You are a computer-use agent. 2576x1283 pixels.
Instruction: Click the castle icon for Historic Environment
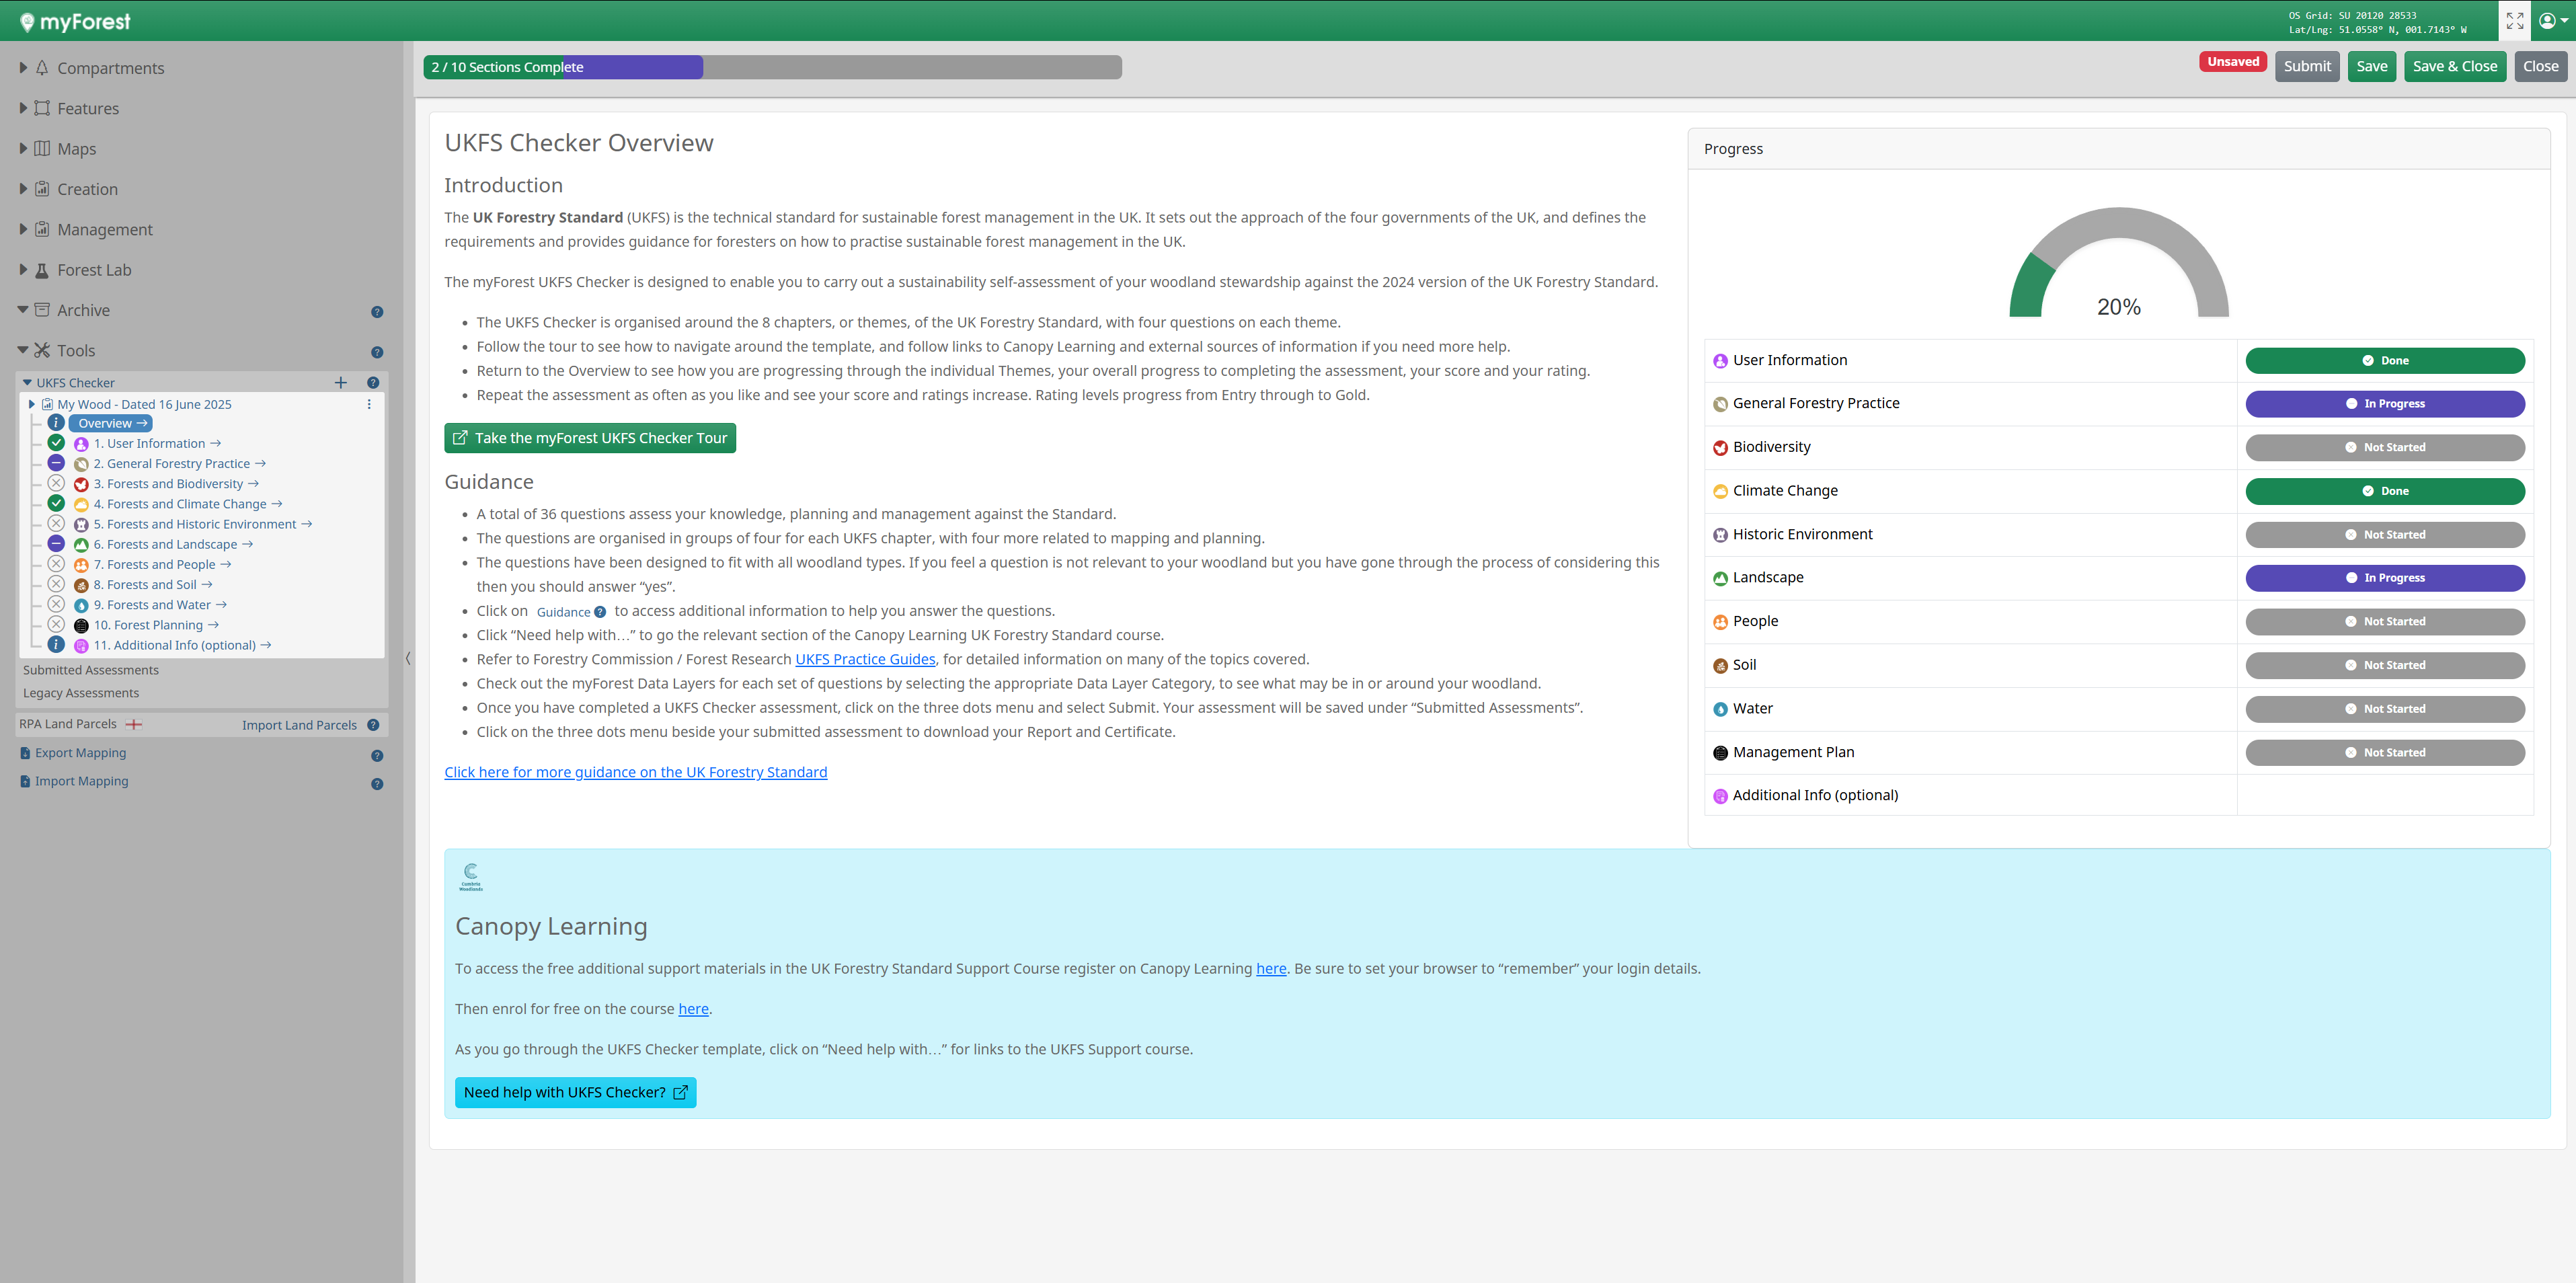pyautogui.click(x=1720, y=535)
